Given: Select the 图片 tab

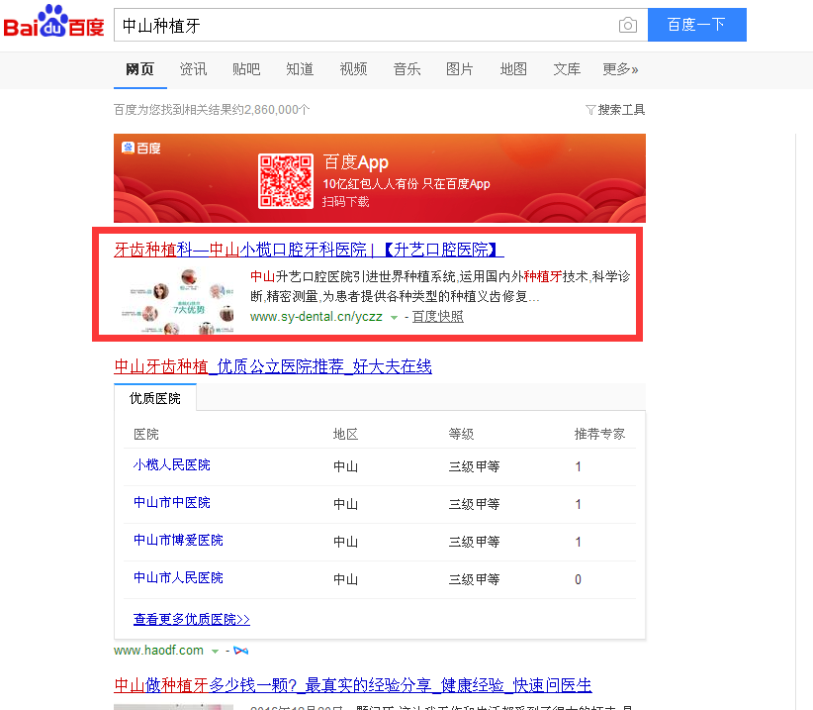Looking at the screenshot, I should pos(460,69).
